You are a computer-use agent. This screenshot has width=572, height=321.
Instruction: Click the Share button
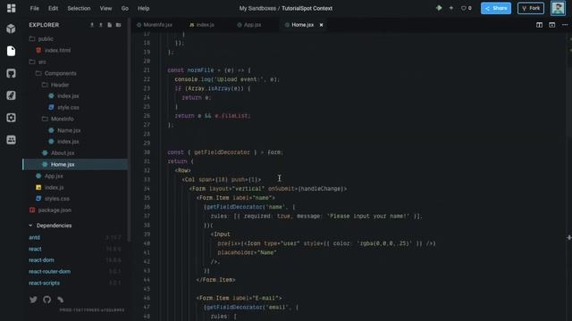[x=496, y=8]
